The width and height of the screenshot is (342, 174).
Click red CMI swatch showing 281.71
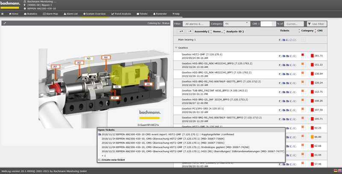pyautogui.click(x=312, y=56)
